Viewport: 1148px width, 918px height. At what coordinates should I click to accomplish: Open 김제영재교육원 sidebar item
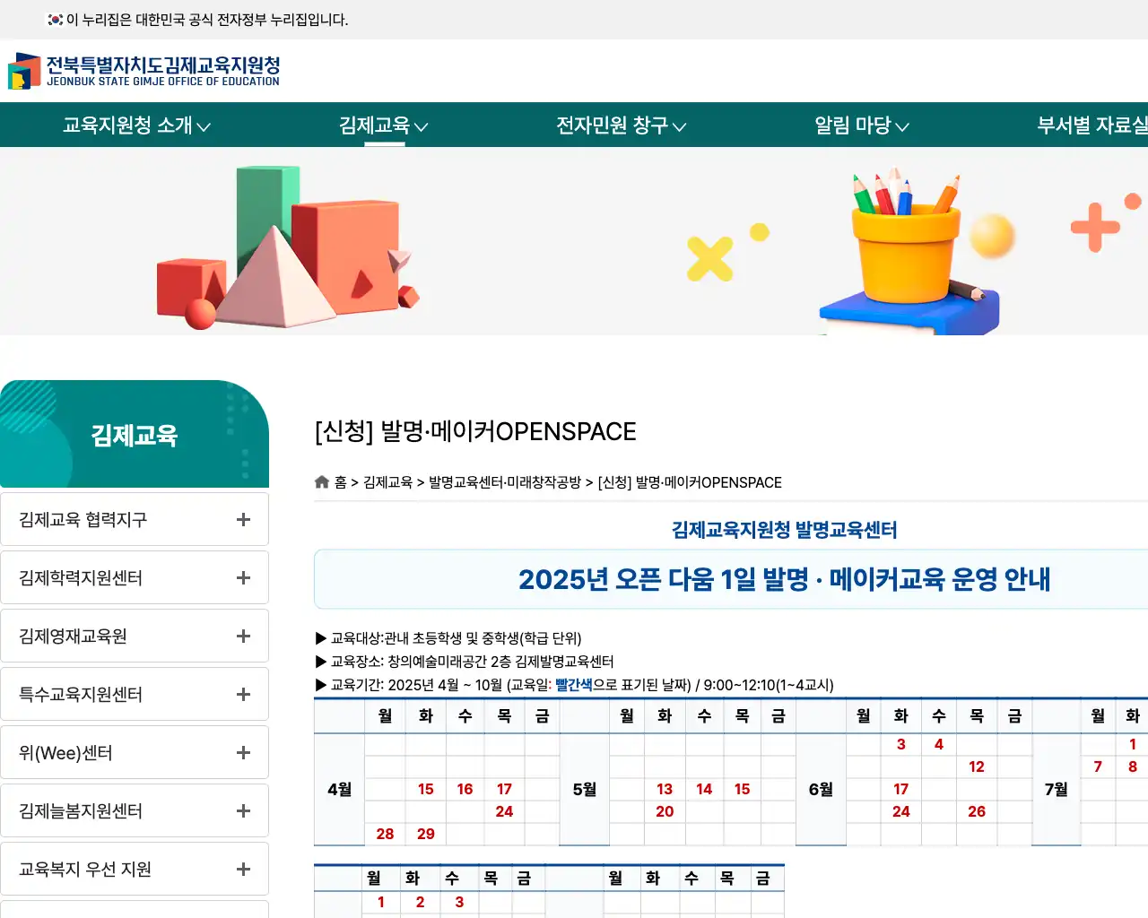[135, 636]
